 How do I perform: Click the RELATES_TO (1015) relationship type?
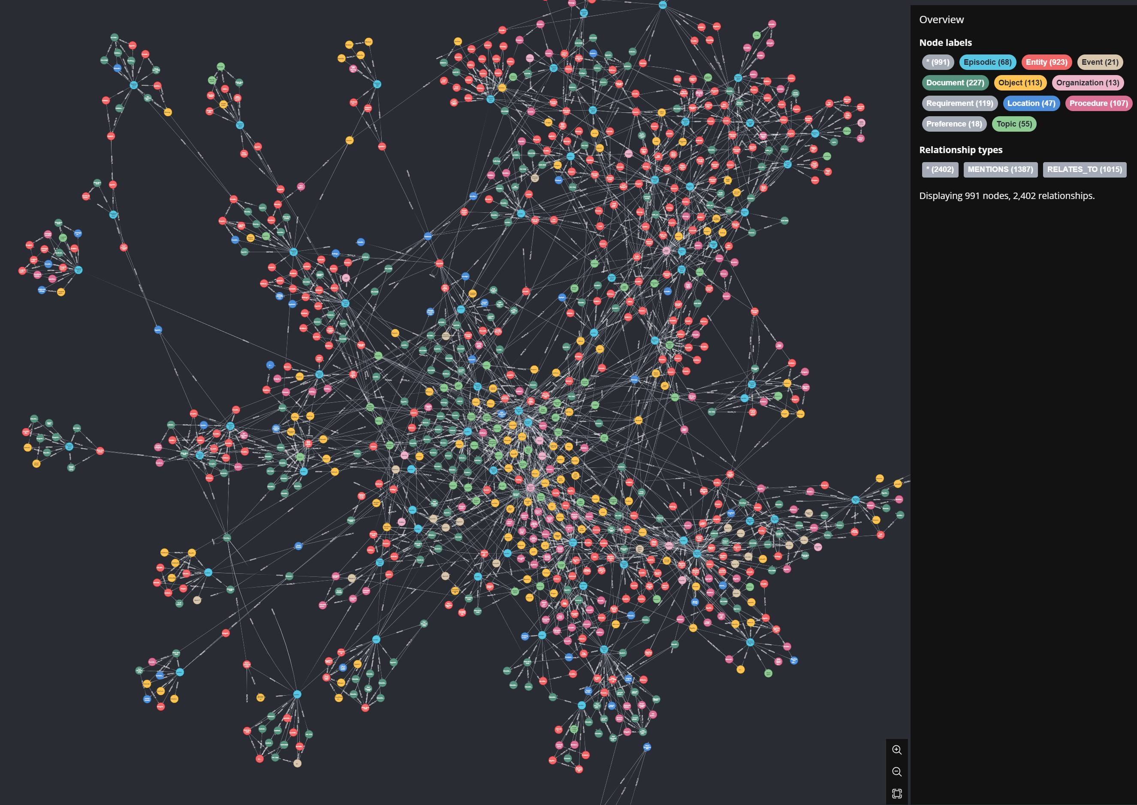(x=1084, y=169)
